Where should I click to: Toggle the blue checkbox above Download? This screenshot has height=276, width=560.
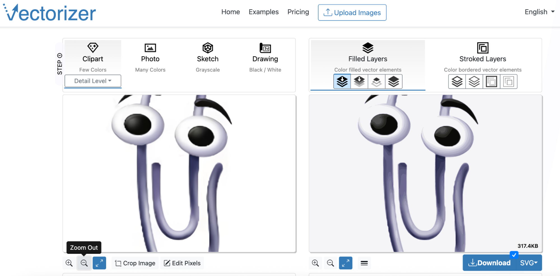pos(514,255)
